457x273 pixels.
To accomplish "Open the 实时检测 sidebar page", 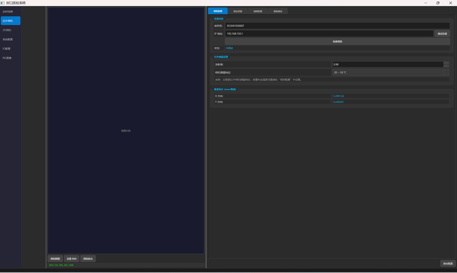I will 10,12.
